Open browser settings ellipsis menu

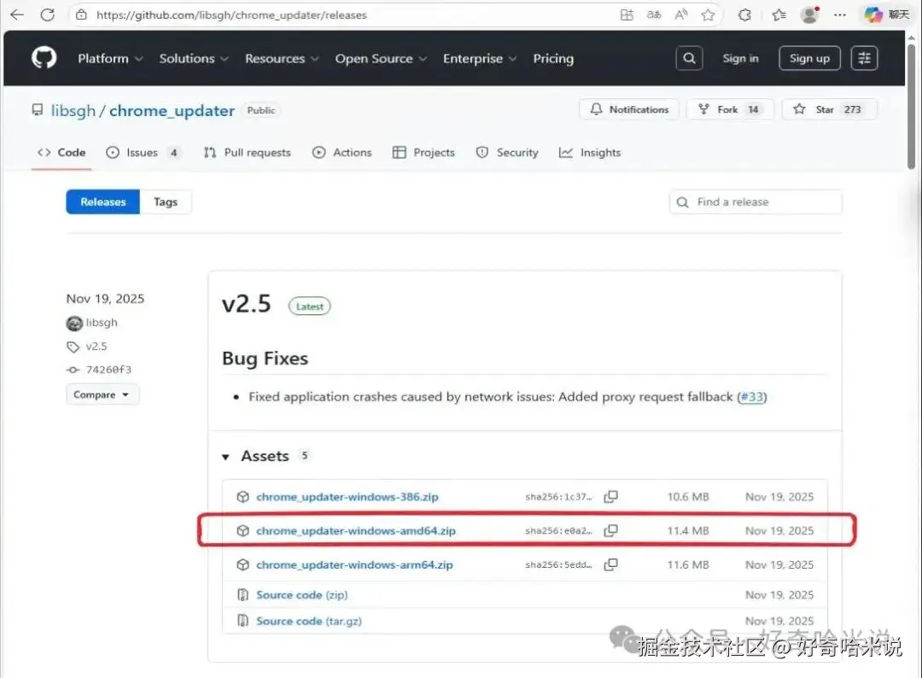(840, 15)
